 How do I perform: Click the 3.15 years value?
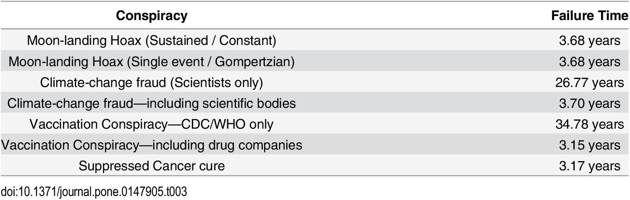point(590,145)
